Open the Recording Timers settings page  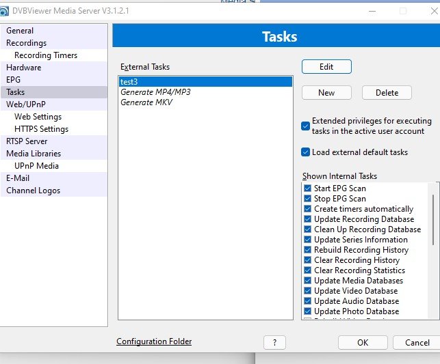(46, 55)
